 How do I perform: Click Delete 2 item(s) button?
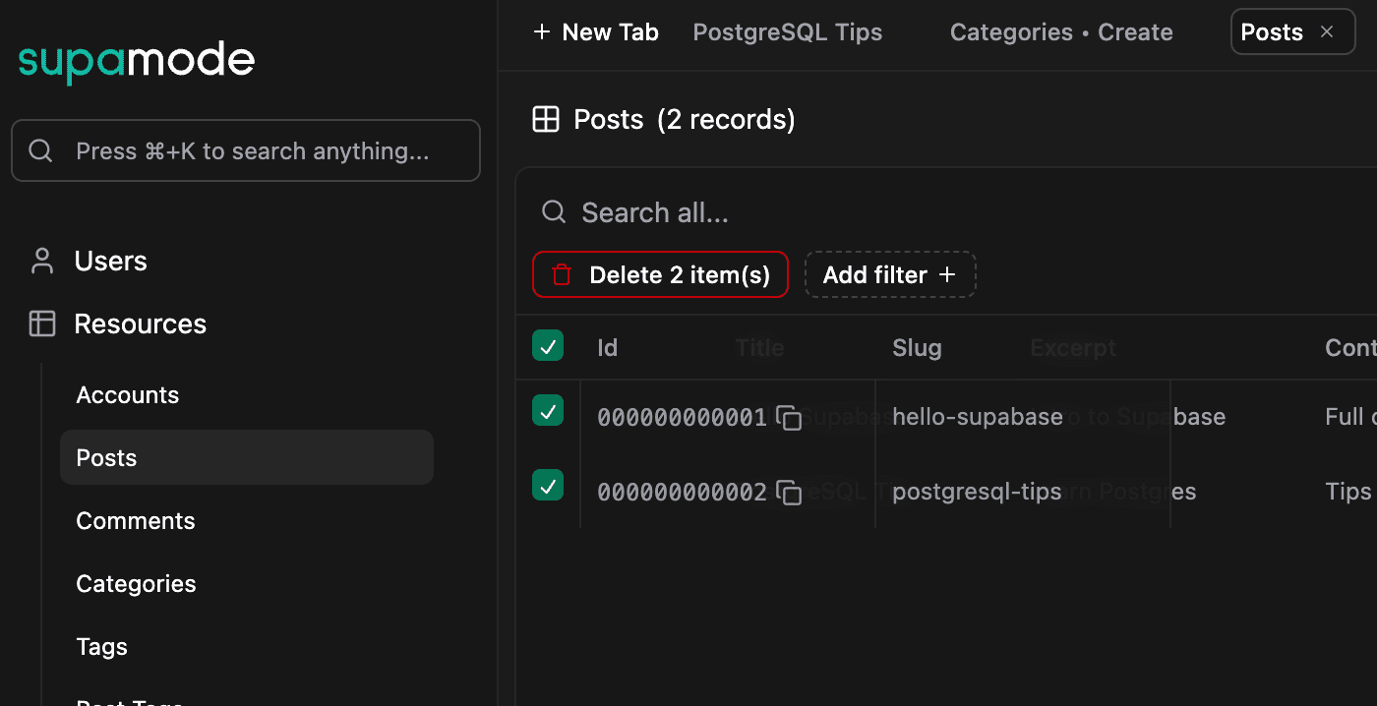coord(660,274)
